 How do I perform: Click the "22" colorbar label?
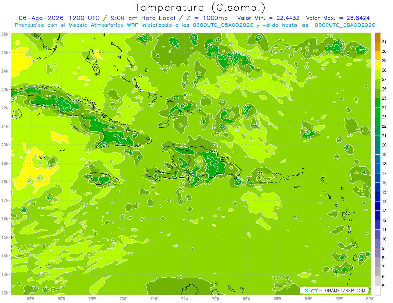tap(384, 126)
